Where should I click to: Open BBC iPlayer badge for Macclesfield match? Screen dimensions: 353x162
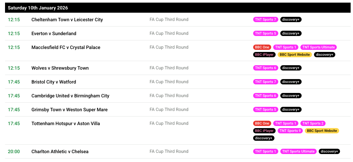(x=264, y=55)
